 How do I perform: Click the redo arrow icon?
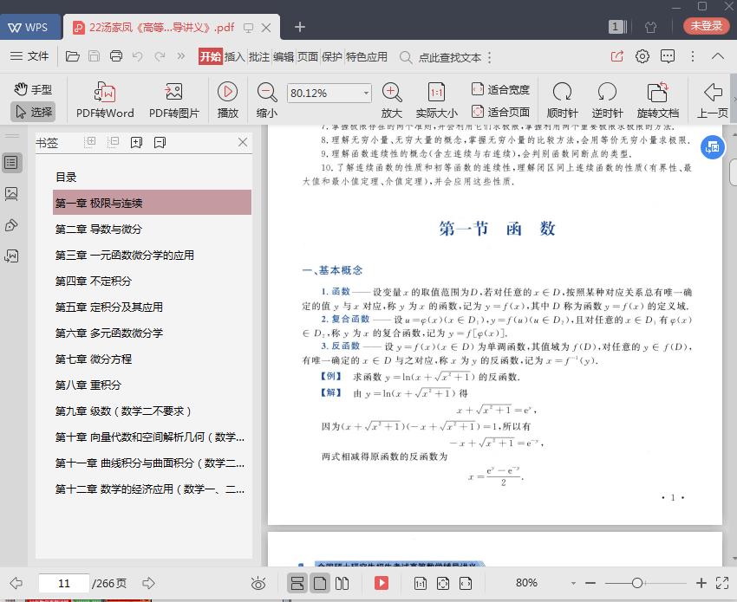pyautogui.click(x=160, y=56)
